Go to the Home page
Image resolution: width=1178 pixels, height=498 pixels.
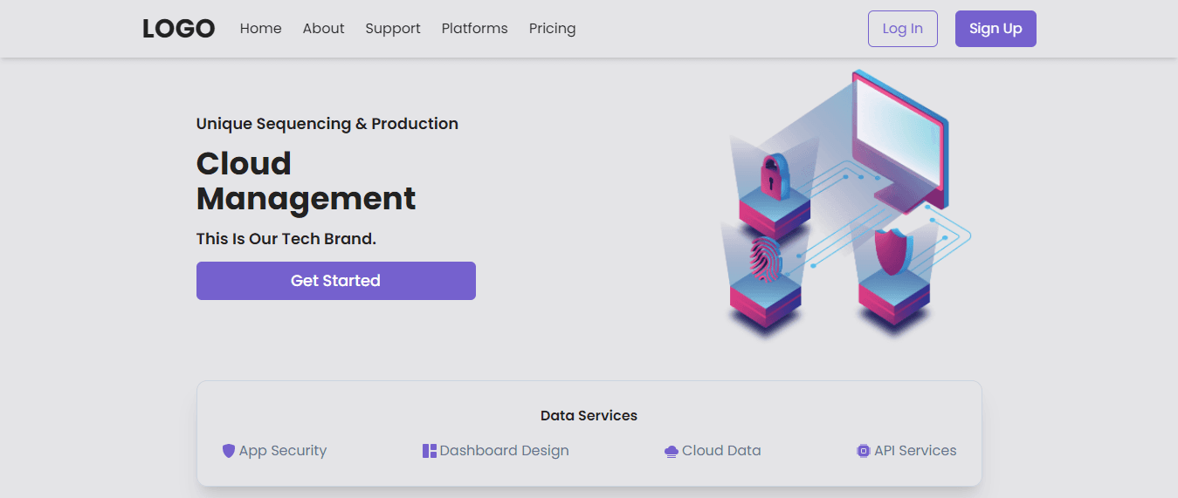pyautogui.click(x=260, y=29)
